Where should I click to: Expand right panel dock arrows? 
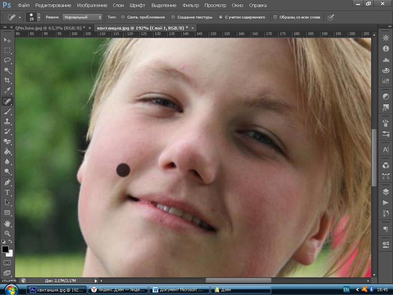390,27
